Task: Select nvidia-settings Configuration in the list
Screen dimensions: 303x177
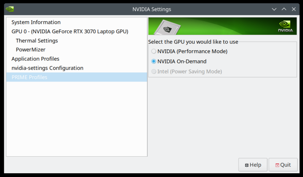Action: [47, 68]
